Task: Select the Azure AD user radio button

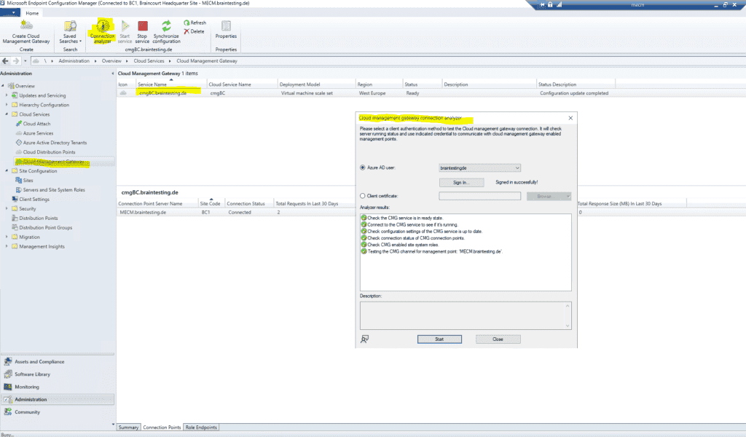Action: [362, 168]
